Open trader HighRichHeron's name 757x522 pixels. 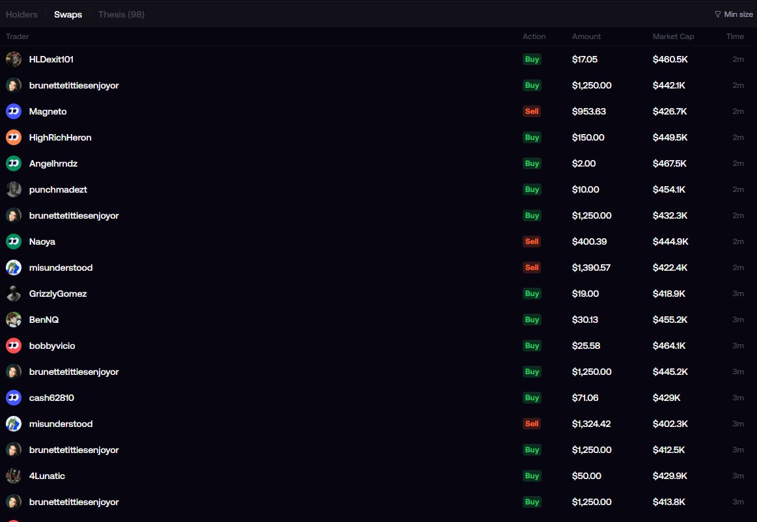[x=60, y=137]
